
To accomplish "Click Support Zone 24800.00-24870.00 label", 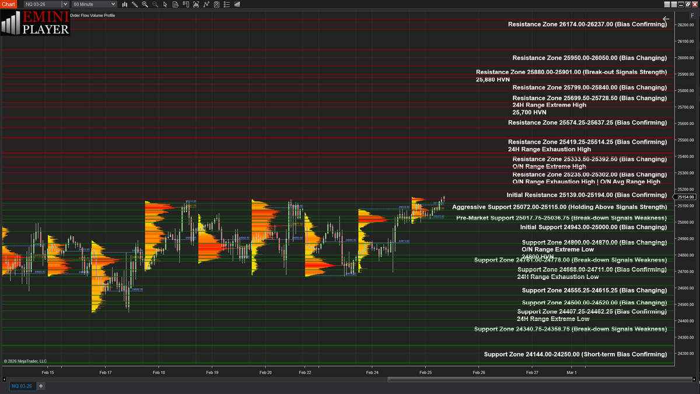I will 594,242.
